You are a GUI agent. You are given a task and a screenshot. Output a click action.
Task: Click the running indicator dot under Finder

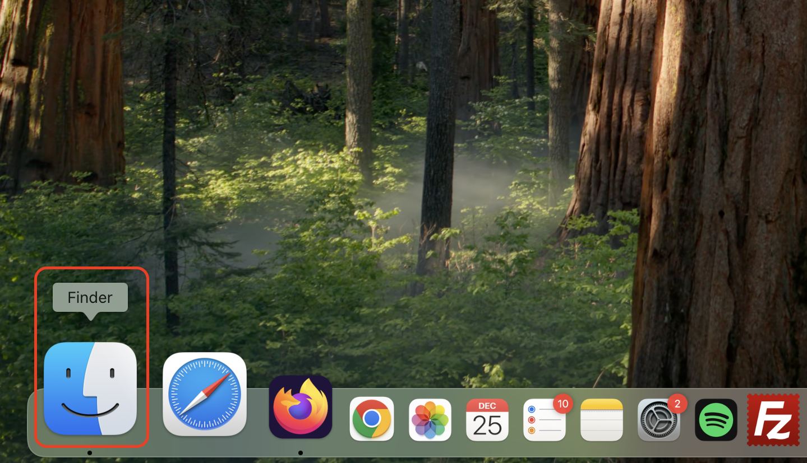tap(90, 451)
